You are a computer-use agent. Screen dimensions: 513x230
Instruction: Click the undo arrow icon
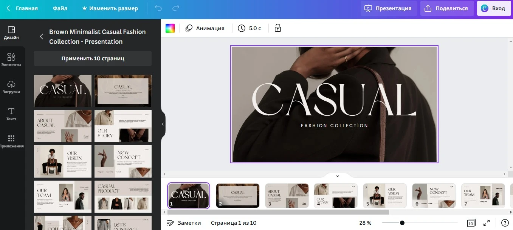coord(158,8)
